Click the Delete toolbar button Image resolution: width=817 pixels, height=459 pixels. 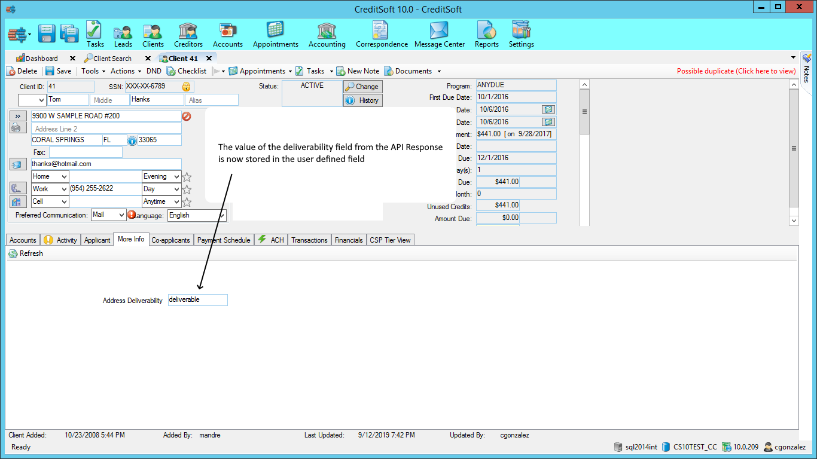click(x=22, y=71)
